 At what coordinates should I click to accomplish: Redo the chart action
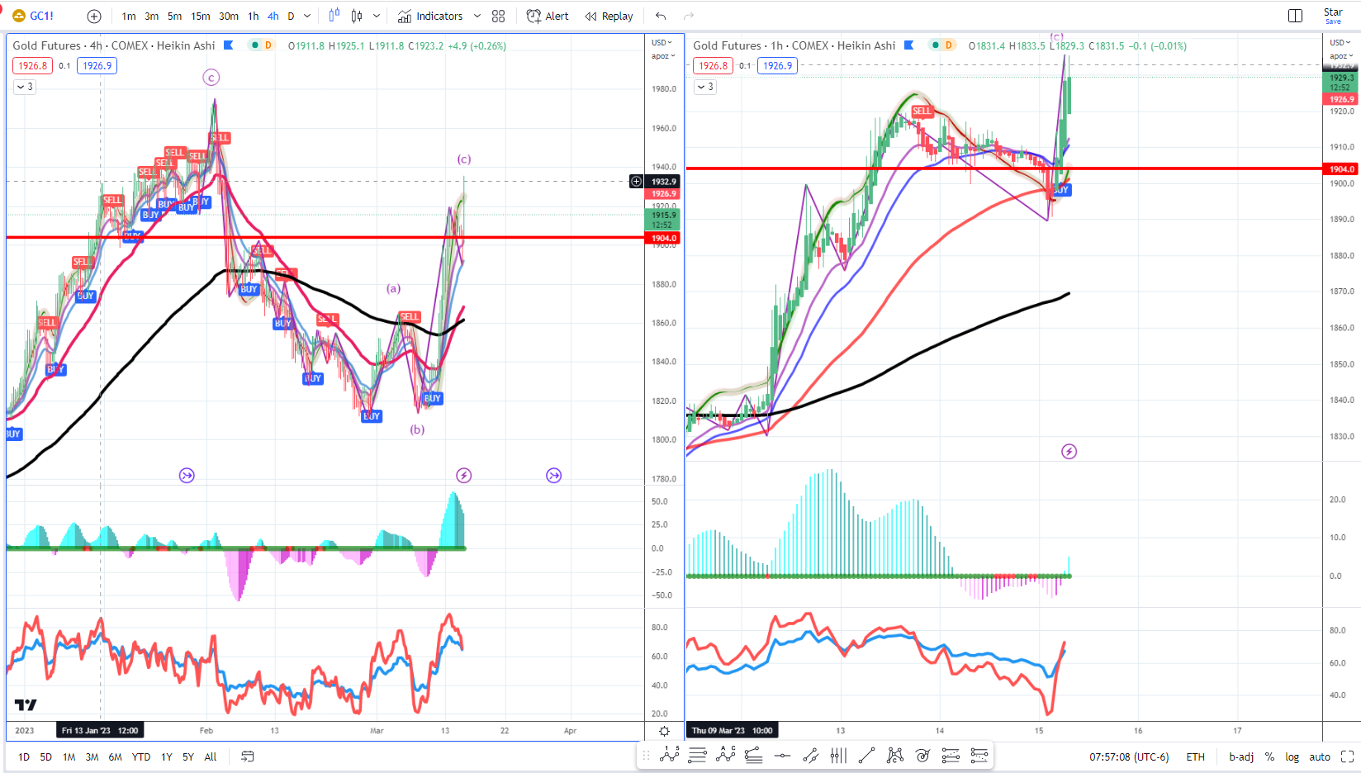click(689, 16)
